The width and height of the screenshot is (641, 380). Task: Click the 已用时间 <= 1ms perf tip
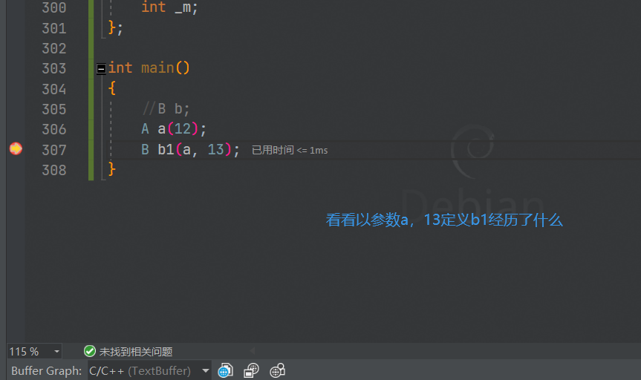tap(290, 150)
